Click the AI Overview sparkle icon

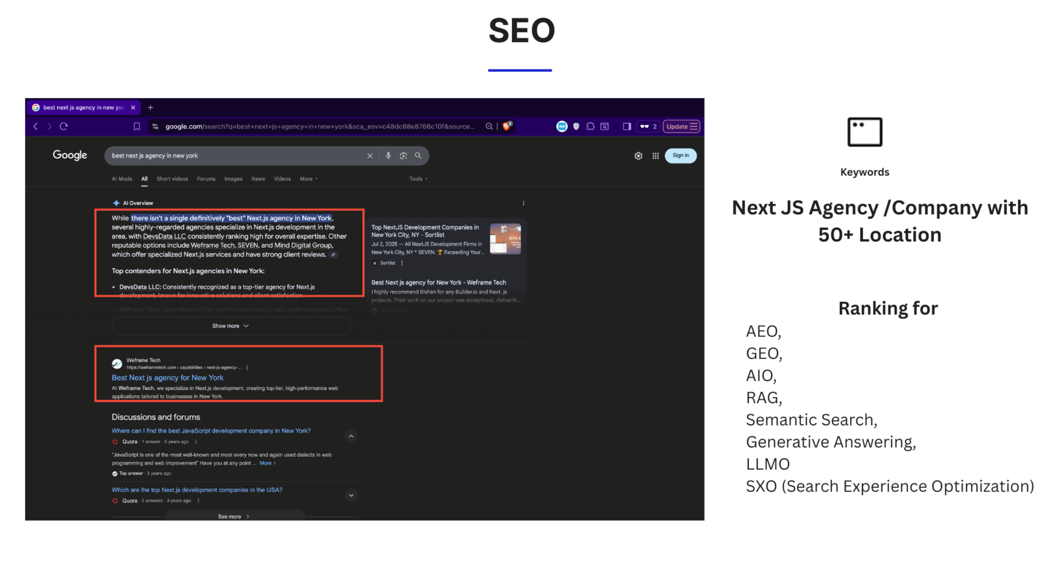[x=116, y=203]
